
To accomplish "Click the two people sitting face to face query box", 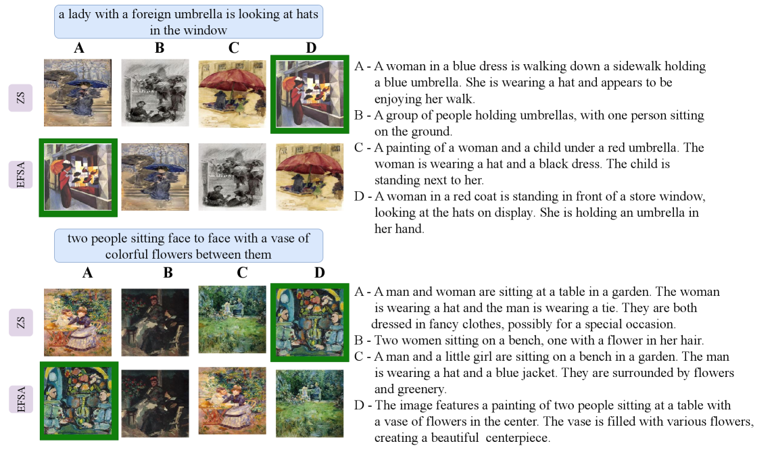I will click(x=189, y=246).
